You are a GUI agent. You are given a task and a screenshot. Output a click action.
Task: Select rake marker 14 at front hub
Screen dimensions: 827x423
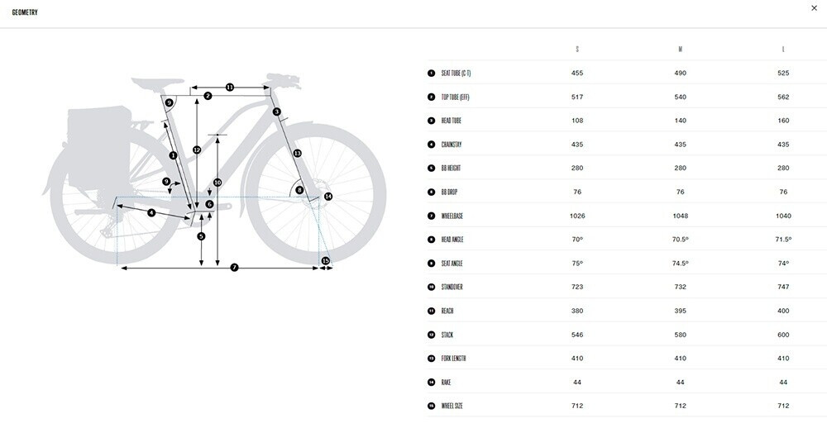328,197
